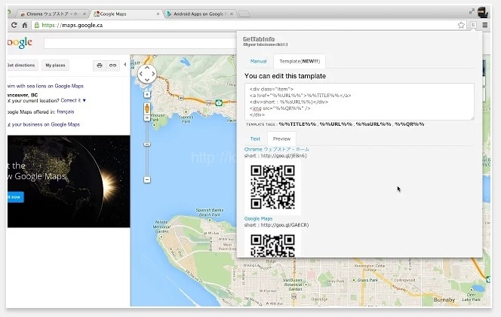Click the new Google Maps promo image
Viewport: 501px width, 317px height.
(69, 181)
